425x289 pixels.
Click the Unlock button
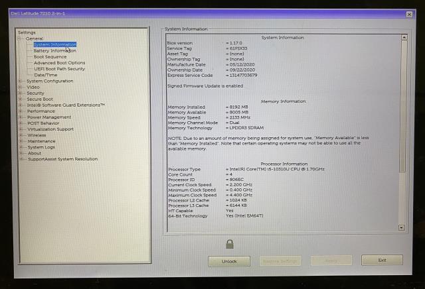229,261
